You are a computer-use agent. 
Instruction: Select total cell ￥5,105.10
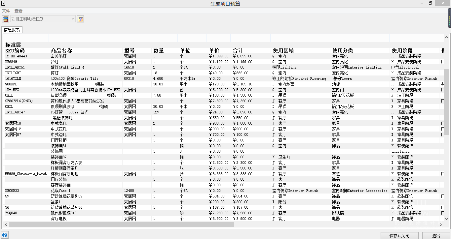[x=242, y=84]
